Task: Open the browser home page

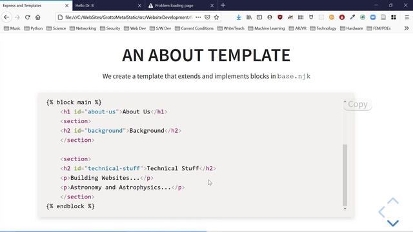Action: pyautogui.click(x=38, y=17)
